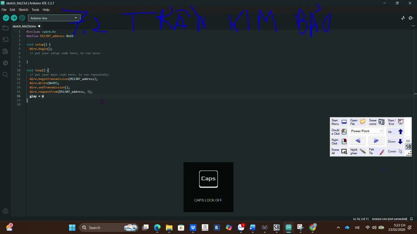Open the volume control in system tray

tap(374, 227)
